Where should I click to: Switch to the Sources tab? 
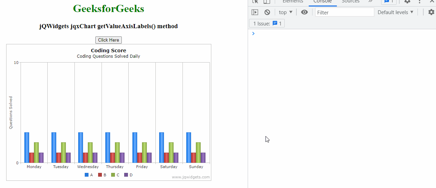350,1
